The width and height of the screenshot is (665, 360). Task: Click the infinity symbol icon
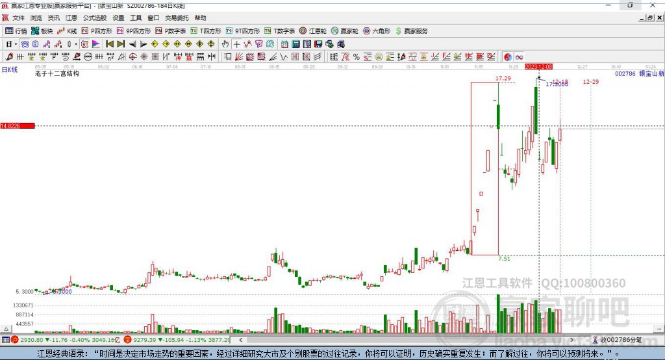(519, 57)
